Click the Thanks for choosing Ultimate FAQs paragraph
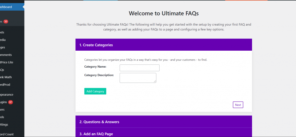296x137 pixels. (x=164, y=27)
